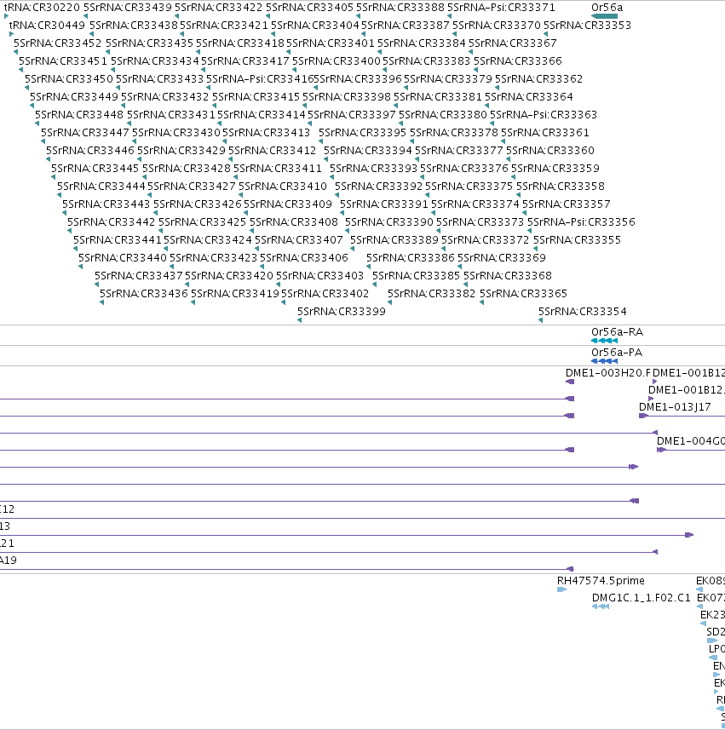Click tRNA:CR30220 label
Screen dimensions: 725x730
coord(42,8)
